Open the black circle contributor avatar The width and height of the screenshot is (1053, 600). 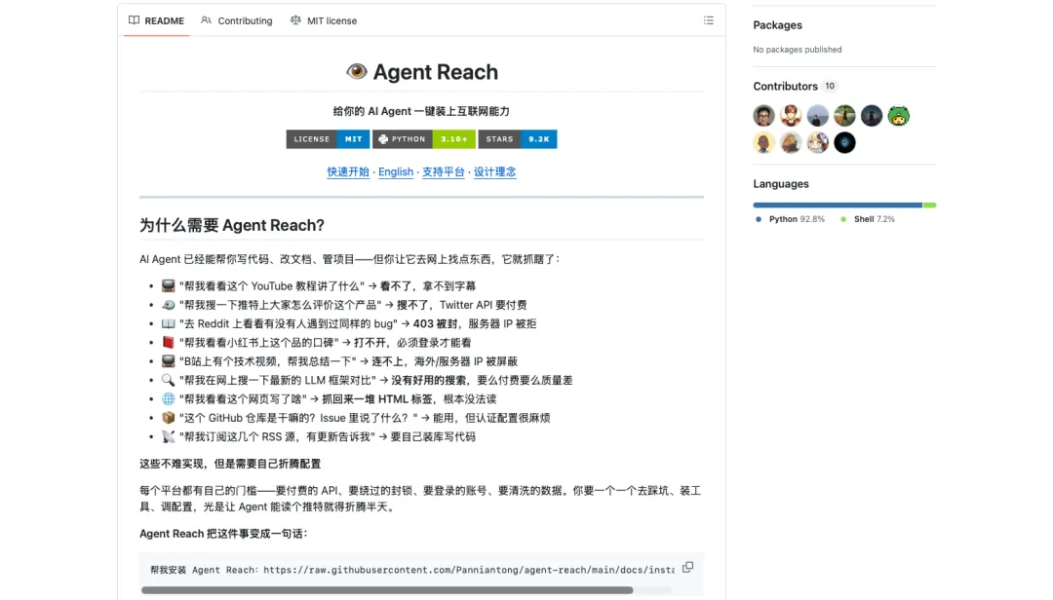844,142
